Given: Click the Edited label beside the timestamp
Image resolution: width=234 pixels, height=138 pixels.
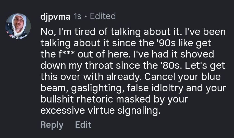Looking at the screenshot, I should tap(103, 16).
